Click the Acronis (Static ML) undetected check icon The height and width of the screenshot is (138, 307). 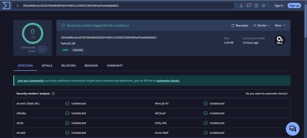pyautogui.click(x=67, y=103)
